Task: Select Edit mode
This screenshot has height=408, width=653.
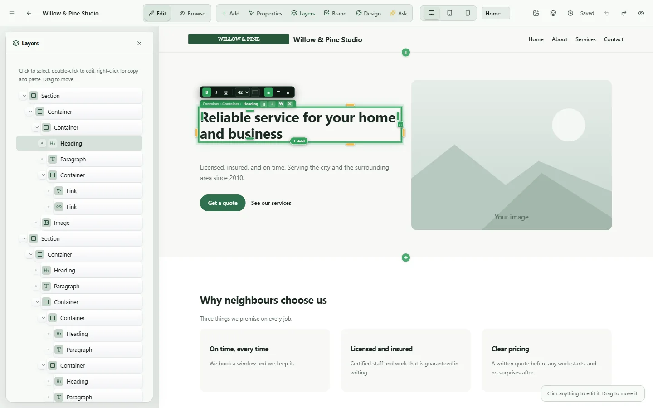Action: coord(157,13)
